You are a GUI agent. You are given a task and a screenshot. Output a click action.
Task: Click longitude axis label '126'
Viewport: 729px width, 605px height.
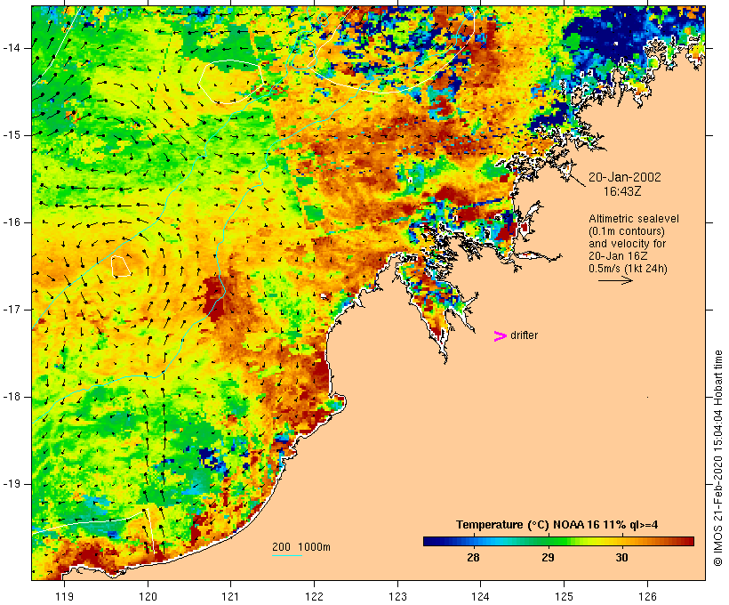coord(647,596)
